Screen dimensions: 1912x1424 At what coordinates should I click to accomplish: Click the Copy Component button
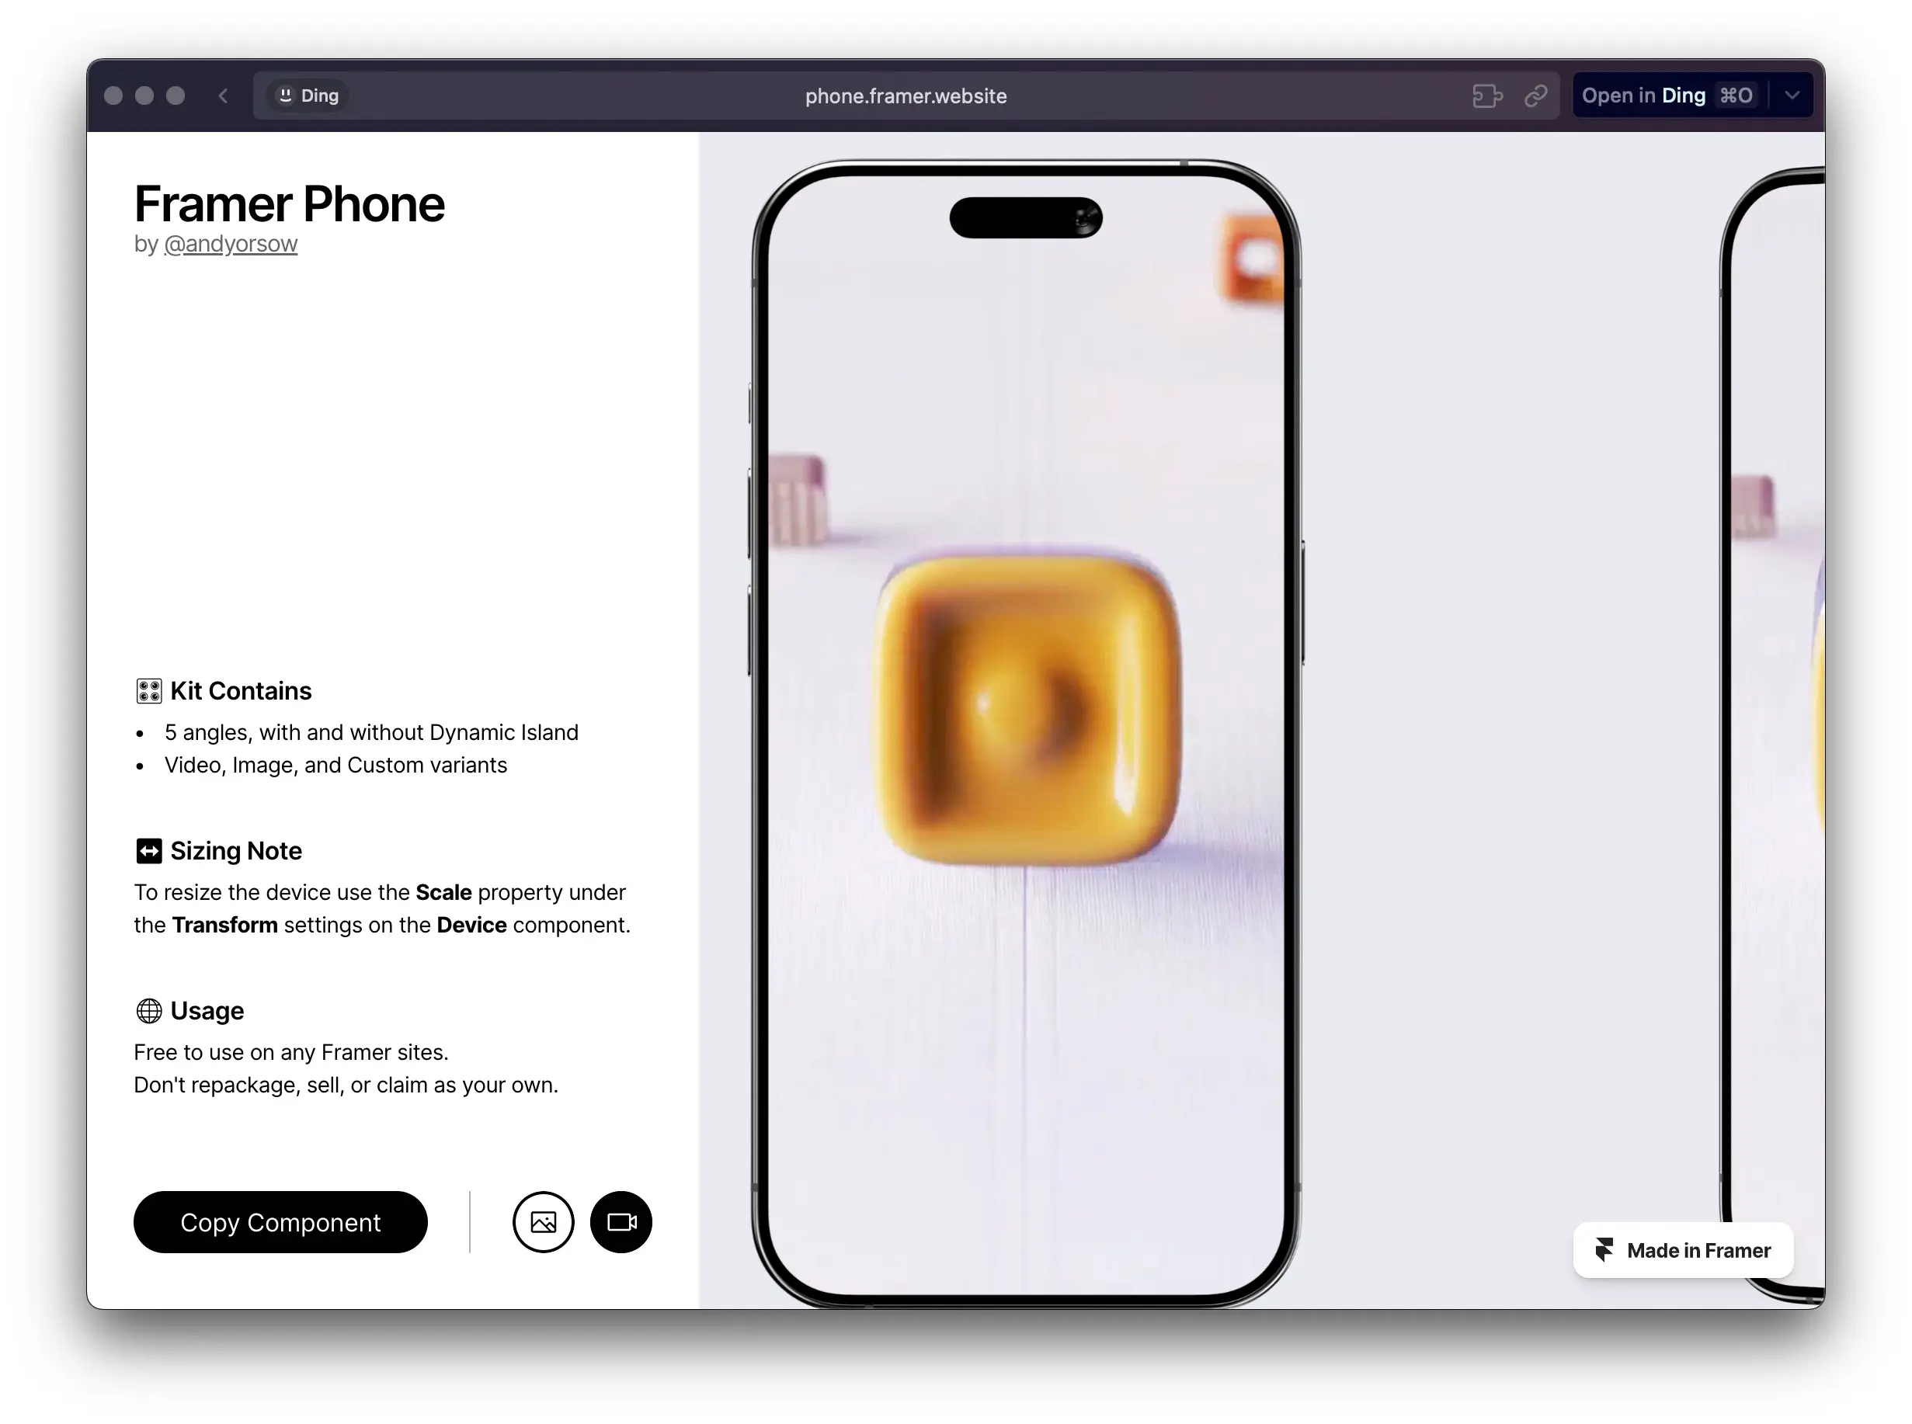(280, 1222)
